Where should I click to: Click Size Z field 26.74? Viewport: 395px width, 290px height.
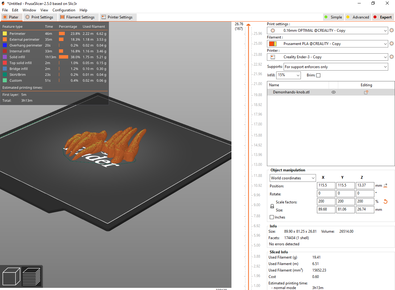point(365,210)
